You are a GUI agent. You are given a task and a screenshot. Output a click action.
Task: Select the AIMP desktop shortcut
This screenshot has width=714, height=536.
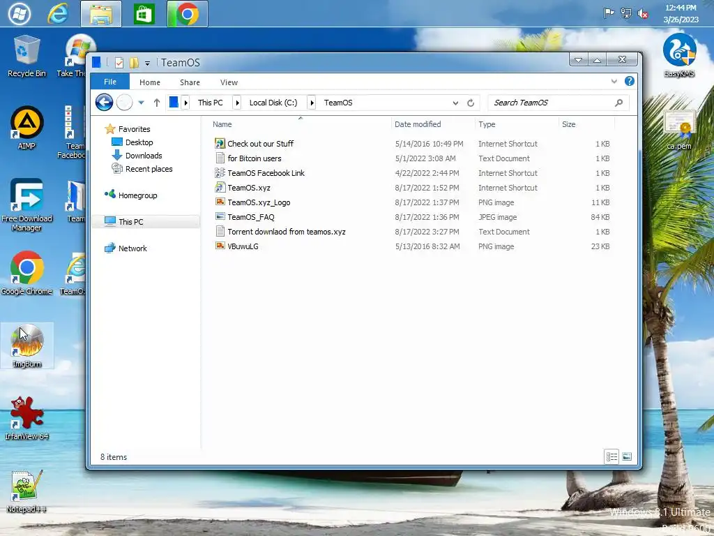point(26,128)
